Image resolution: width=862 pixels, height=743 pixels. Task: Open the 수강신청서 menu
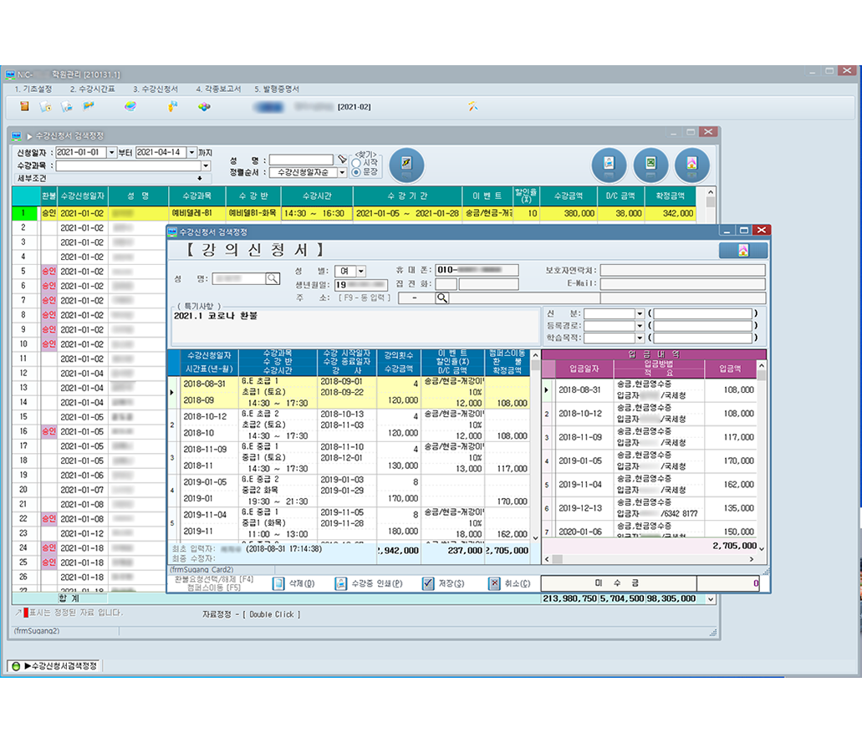pyautogui.click(x=156, y=89)
